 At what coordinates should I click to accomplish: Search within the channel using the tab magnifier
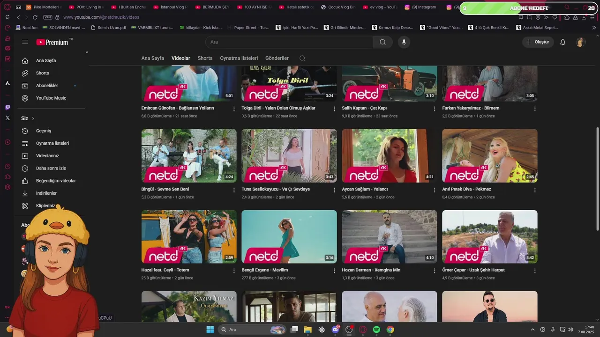point(302,59)
